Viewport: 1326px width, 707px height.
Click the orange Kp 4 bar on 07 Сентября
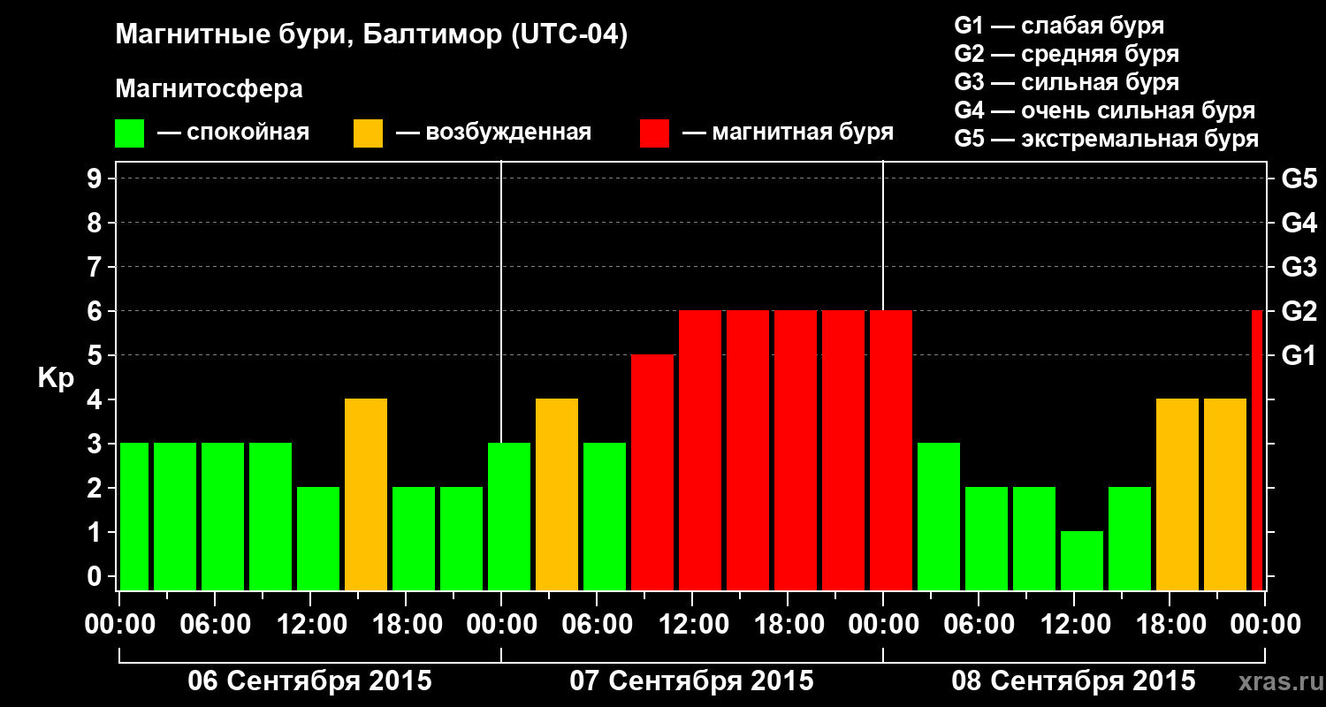click(x=557, y=495)
